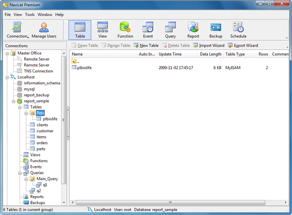The image size is (292, 215).
Task: Sort by the Auto In... column header
Action: point(147,54)
